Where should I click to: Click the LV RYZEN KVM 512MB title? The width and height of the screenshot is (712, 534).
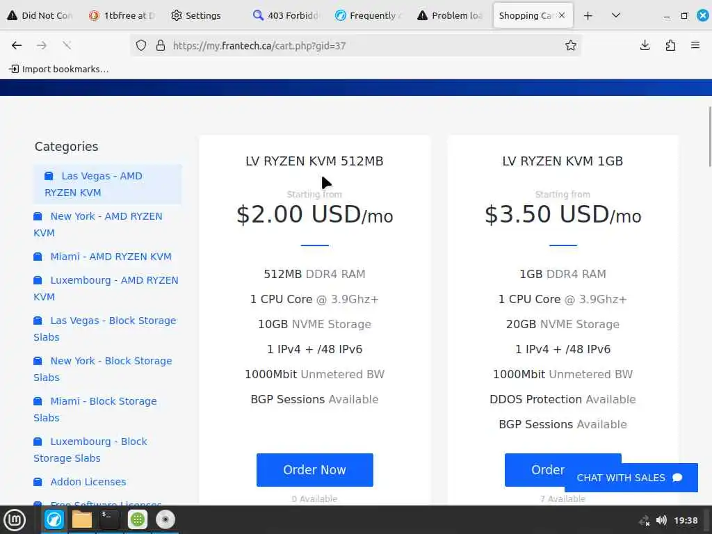(315, 161)
